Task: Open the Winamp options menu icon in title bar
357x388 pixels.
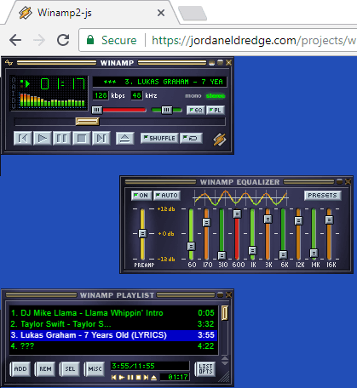Action: pyautogui.click(x=9, y=62)
